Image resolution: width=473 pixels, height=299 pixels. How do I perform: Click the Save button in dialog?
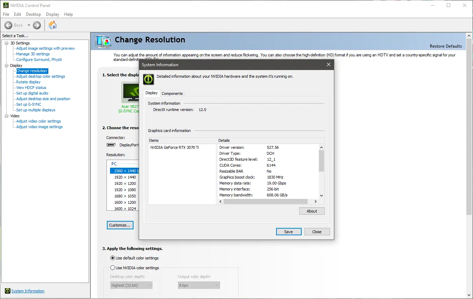coord(289,232)
